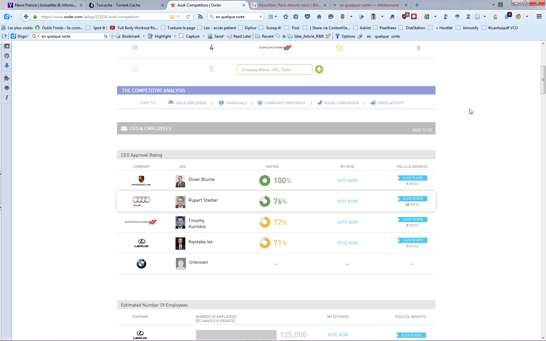Click the vertical page scrollbar thumb
The image size is (546, 341).
pyautogui.click(x=543, y=80)
